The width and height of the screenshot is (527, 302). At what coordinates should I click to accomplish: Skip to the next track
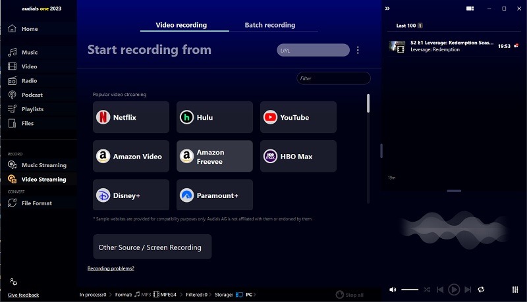click(x=468, y=289)
